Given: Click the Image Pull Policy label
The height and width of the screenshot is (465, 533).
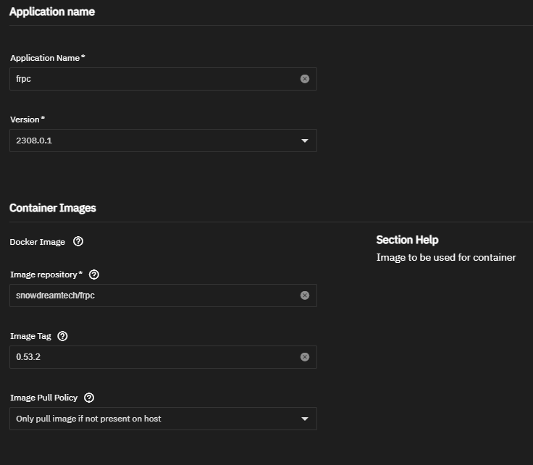Looking at the screenshot, I should coord(45,398).
